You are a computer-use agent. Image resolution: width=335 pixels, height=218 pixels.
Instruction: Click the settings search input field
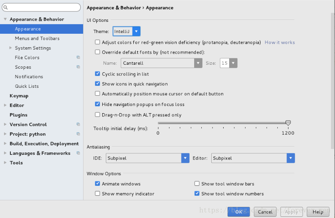tap(44, 8)
